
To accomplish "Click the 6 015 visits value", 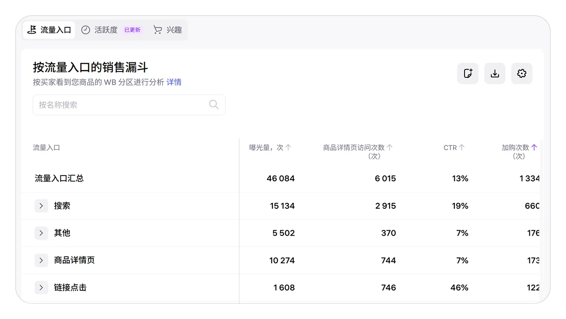I will coord(385,178).
